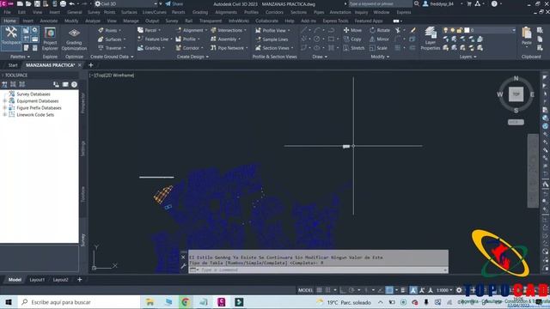Open the Corridors menu in menu bar
Viewport: 550px width, 309px height.
click(274, 12)
